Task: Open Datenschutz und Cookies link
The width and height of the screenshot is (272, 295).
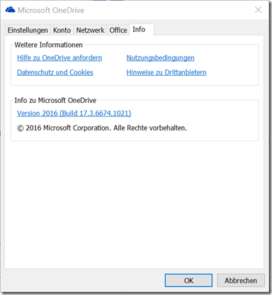Action: point(55,72)
